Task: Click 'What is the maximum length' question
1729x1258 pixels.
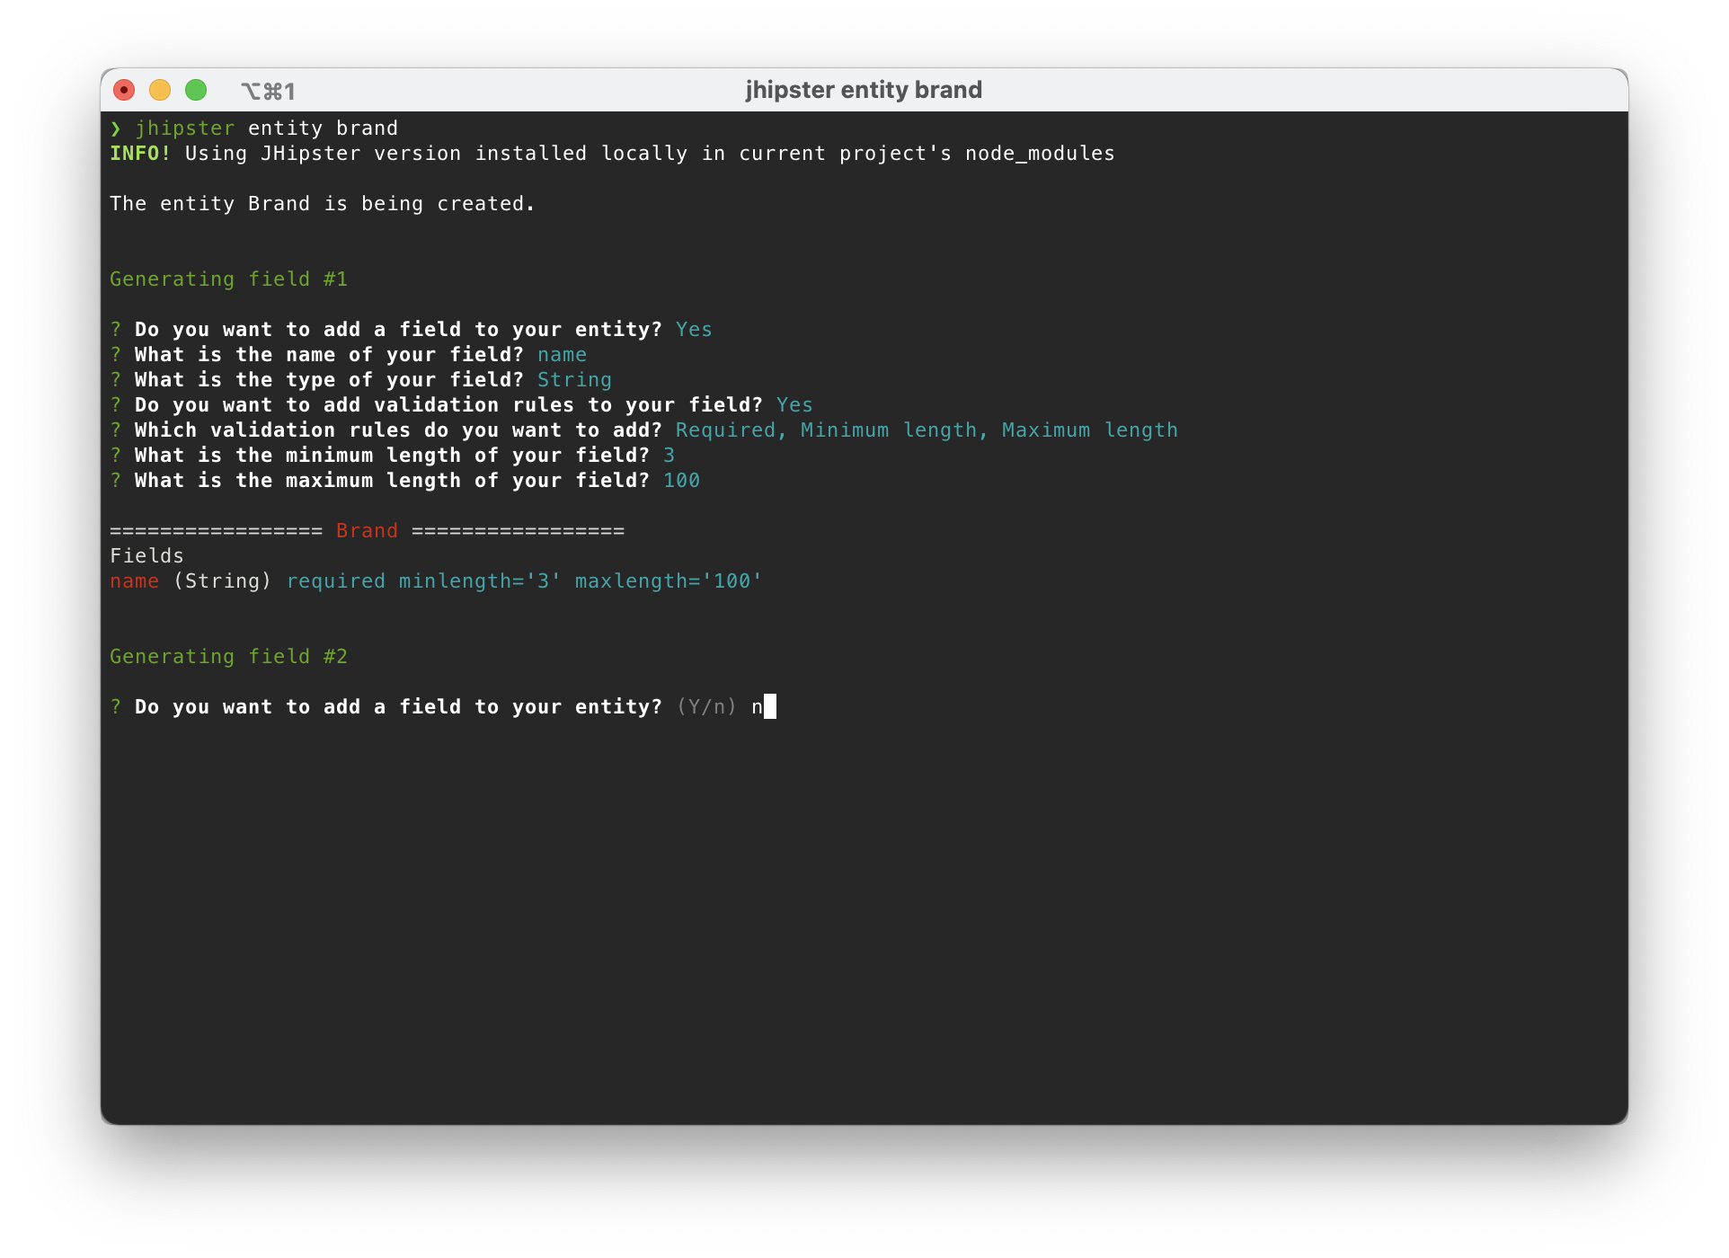Action: point(392,481)
